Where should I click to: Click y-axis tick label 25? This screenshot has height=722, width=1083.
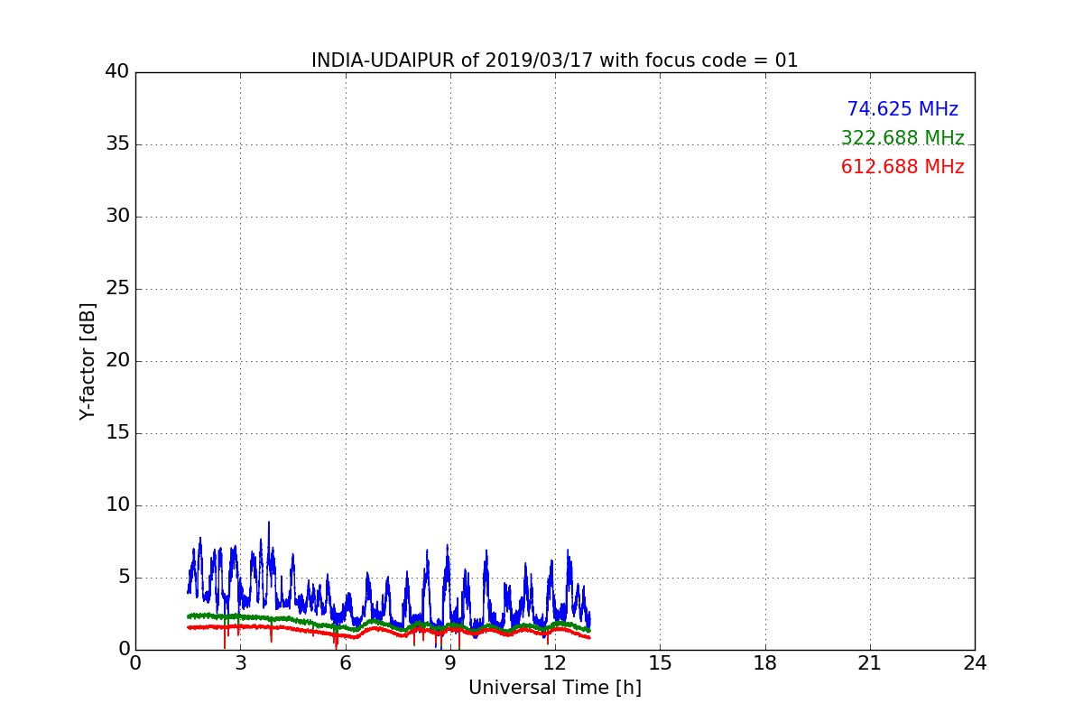[x=117, y=289]
